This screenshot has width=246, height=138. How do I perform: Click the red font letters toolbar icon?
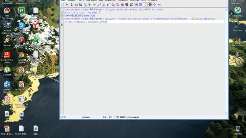coord(113,5)
